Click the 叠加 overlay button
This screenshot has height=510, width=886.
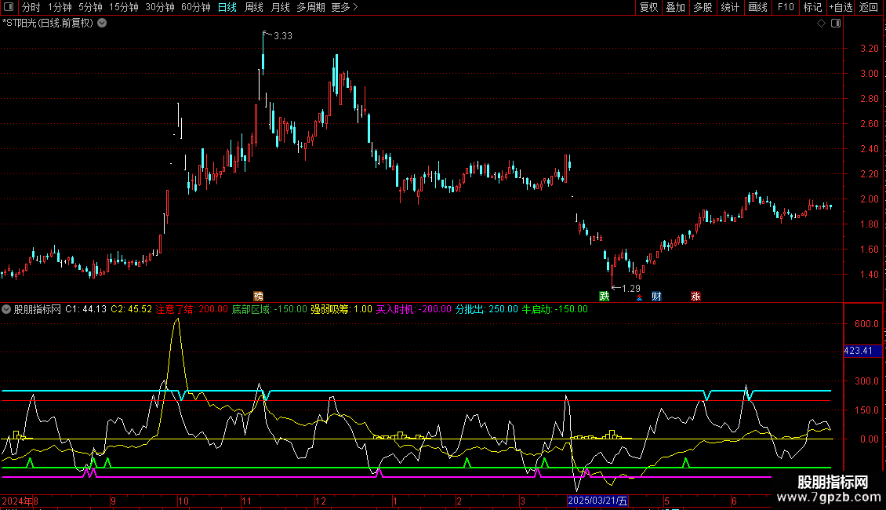(675, 7)
